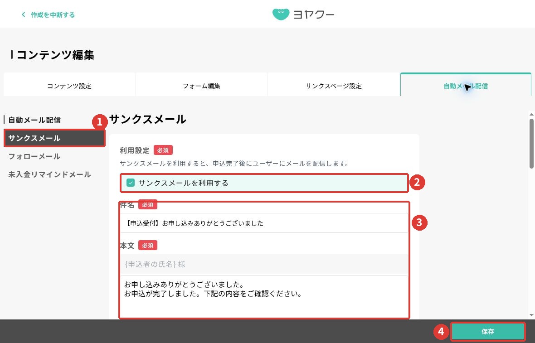The width and height of the screenshot is (535, 343).
Task: Click the ヨヤクー logo
Action: pos(303,14)
